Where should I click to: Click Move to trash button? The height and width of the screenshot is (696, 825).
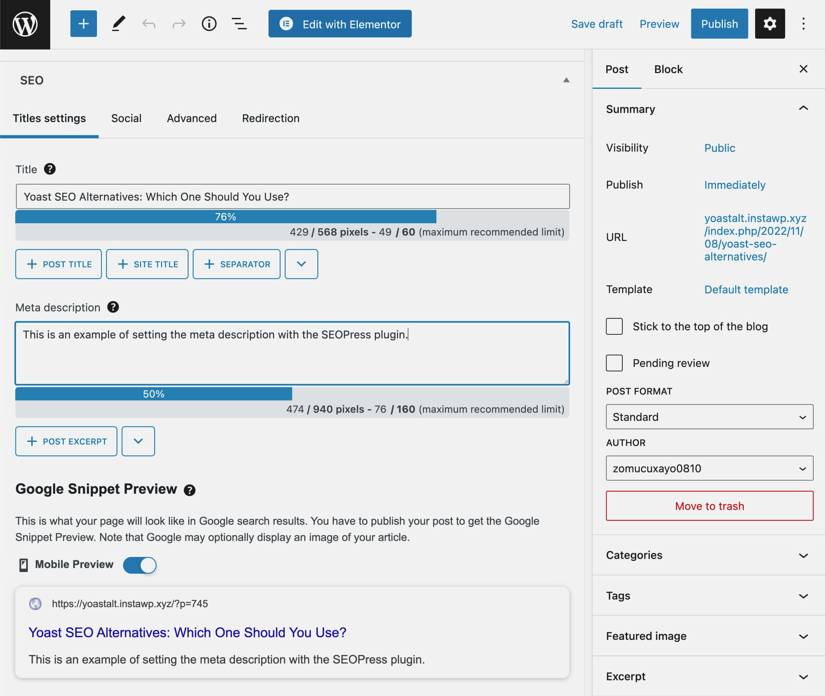[x=709, y=506]
